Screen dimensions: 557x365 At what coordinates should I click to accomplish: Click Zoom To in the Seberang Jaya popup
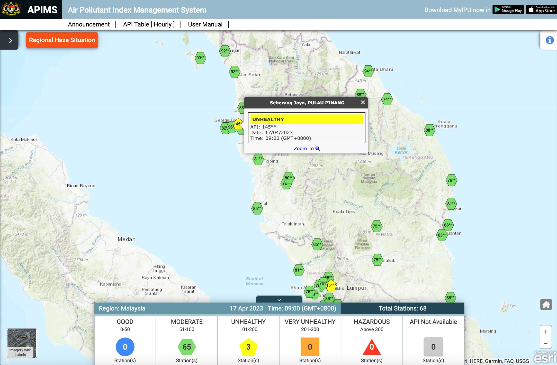307,148
